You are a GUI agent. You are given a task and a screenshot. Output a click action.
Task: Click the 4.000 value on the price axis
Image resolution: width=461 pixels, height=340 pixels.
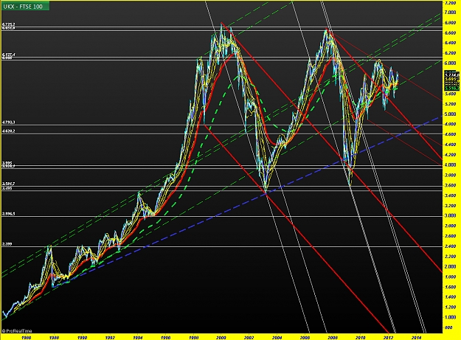[451, 165]
